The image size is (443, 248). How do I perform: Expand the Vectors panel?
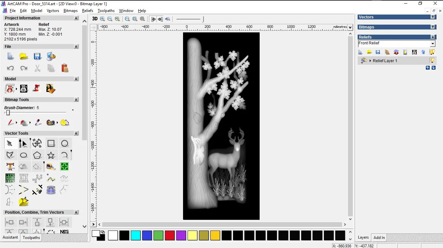(433, 17)
